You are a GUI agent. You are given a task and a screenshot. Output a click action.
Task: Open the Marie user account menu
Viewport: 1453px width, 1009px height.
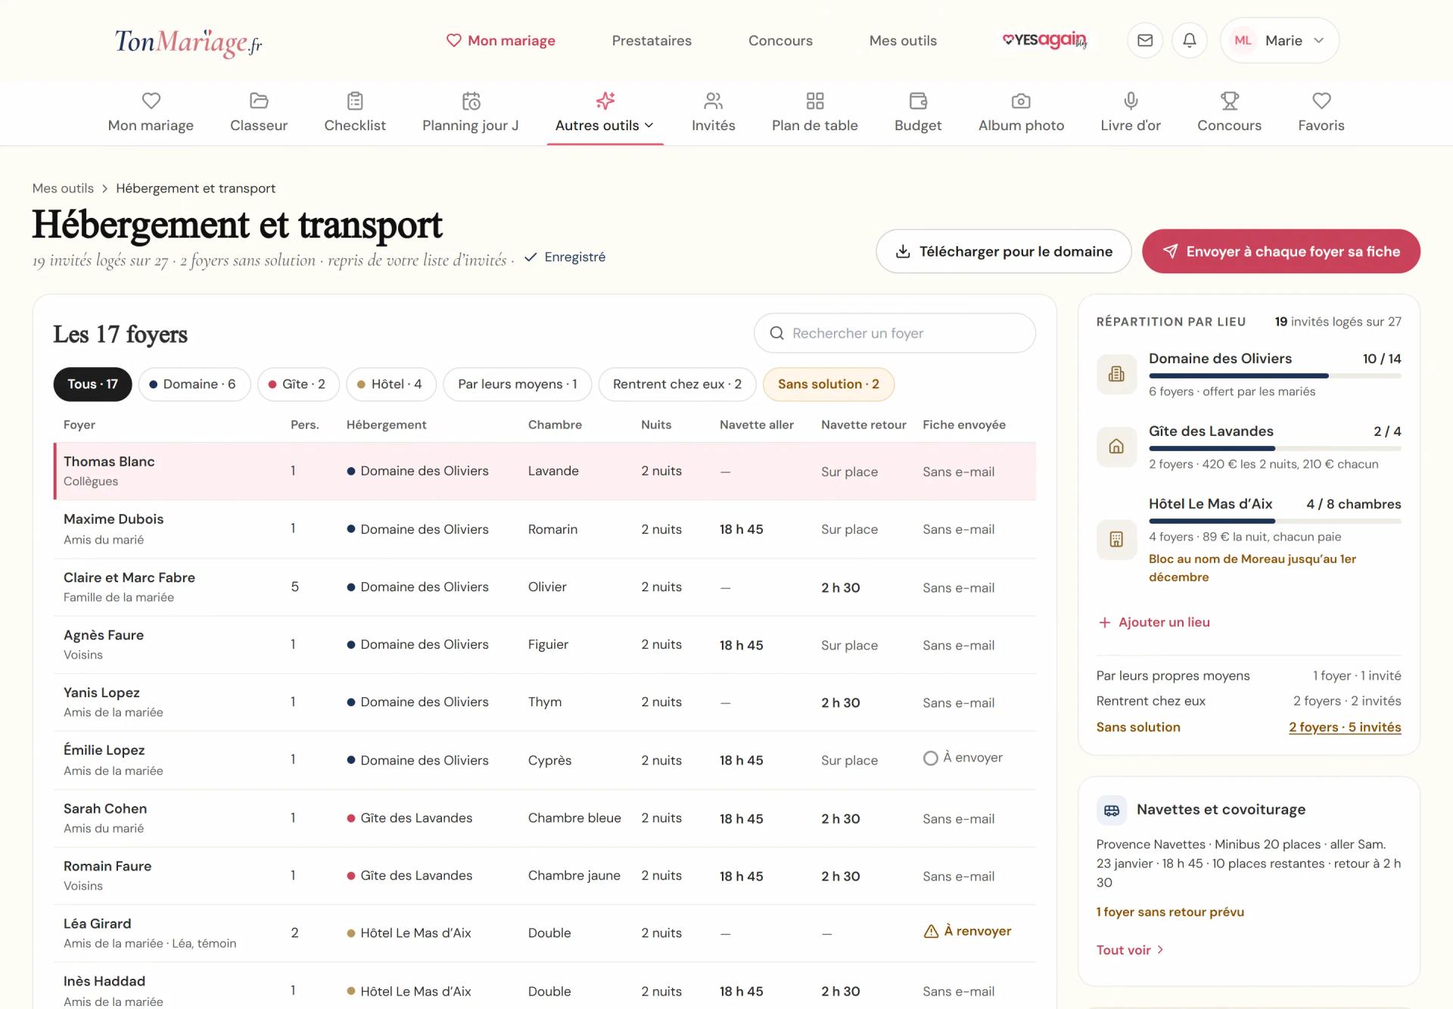pos(1279,40)
